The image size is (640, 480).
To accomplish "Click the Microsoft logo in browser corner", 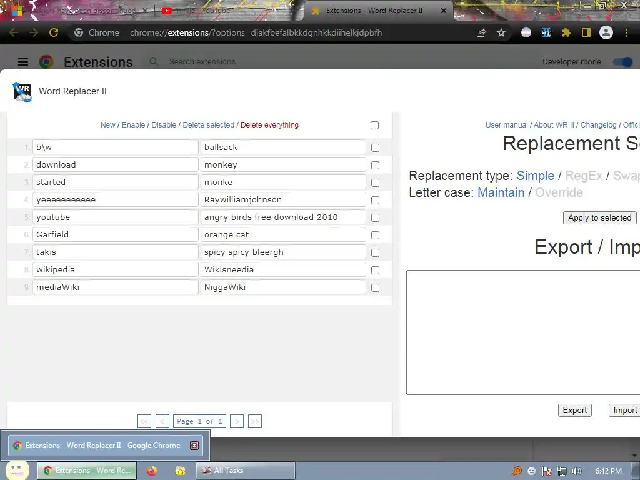I will point(17,10).
